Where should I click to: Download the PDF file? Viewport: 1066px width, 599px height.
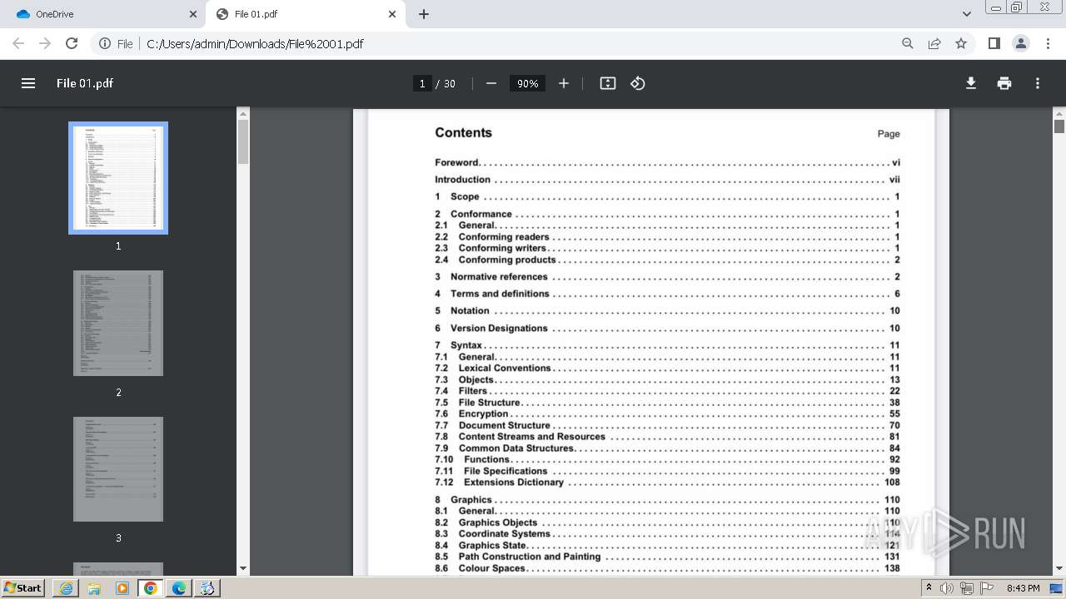tap(971, 83)
